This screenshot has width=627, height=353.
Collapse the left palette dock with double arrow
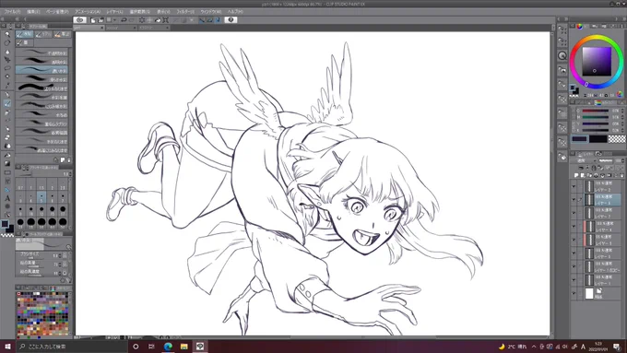pyautogui.click(x=17, y=18)
